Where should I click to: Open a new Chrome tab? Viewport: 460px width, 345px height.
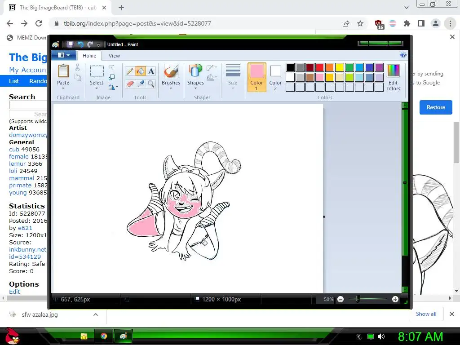tap(121, 8)
